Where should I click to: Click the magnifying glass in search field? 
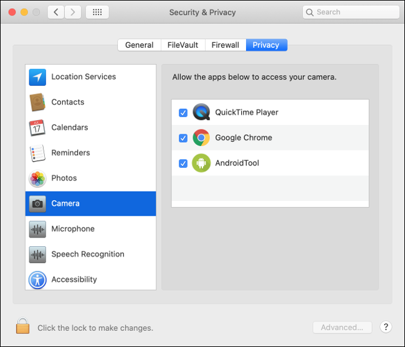(x=310, y=12)
